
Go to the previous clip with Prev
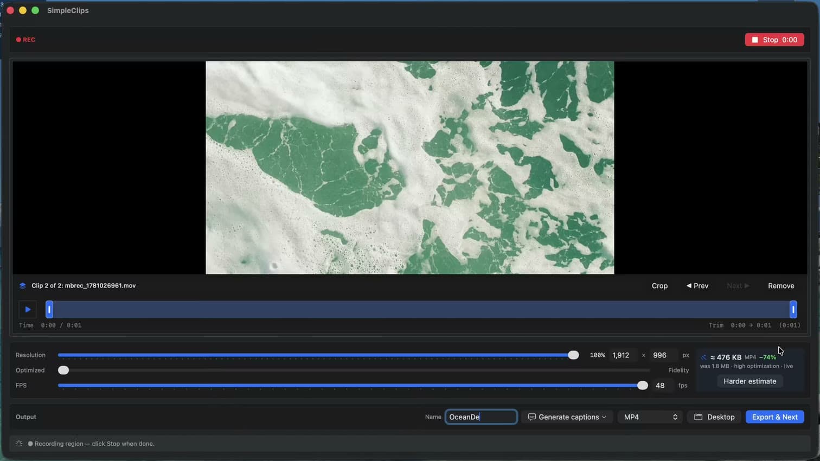click(x=697, y=286)
